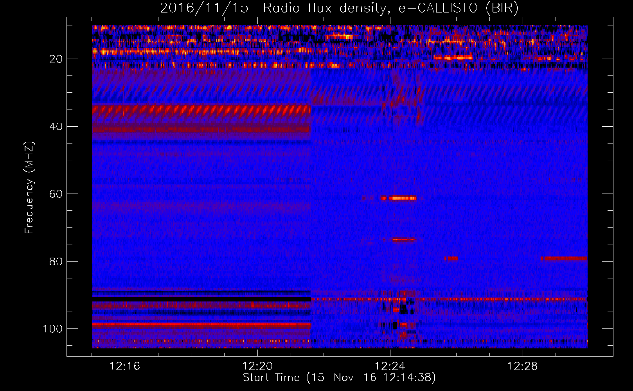Click the 20 tick label on frequency axis
Image resolution: width=633 pixels, height=391 pixels.
(x=56, y=59)
